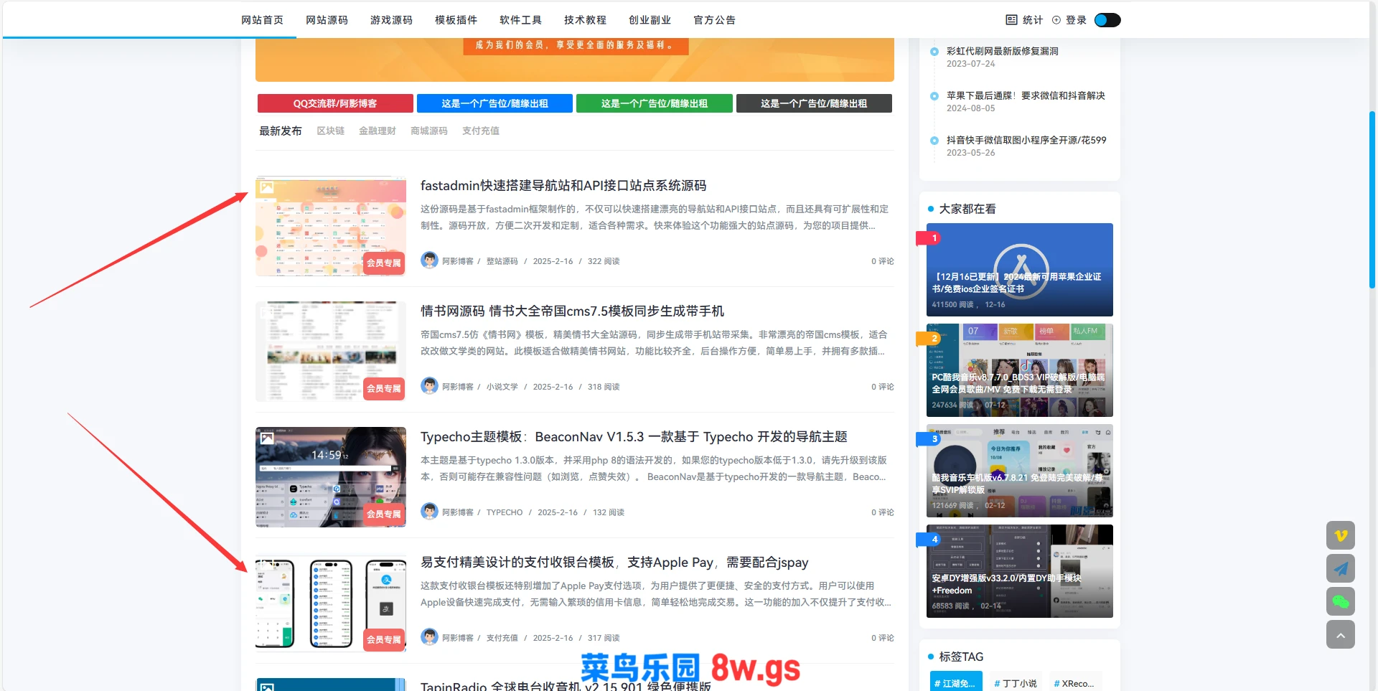Image resolution: width=1378 pixels, height=691 pixels.
Task: Click 会员专属 badge on 易支付 thumbnail
Action: click(384, 640)
